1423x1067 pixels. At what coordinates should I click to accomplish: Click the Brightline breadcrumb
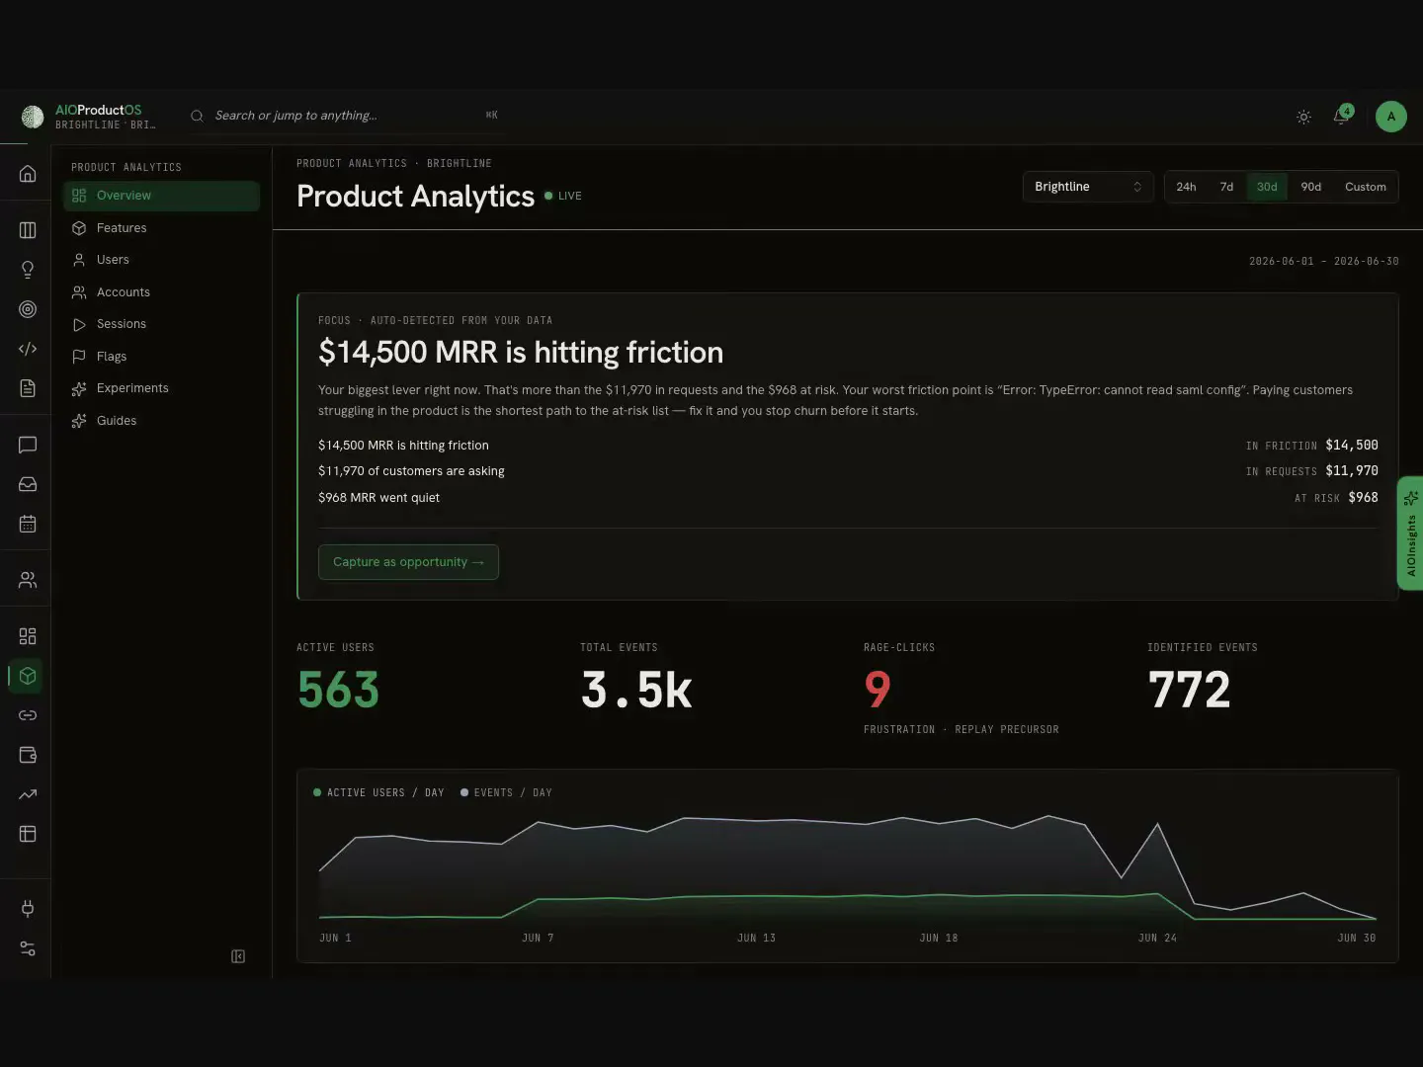click(x=459, y=163)
